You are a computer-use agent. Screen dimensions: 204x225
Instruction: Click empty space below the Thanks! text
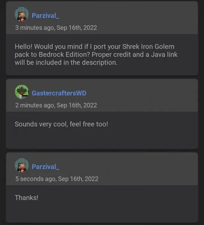click(x=102, y=212)
